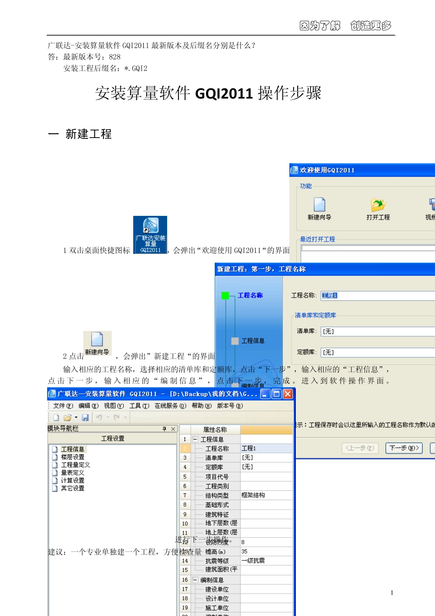Image resolution: width=435 pixels, height=616 pixels.
Task: Click the 设计单位 property row
Action: (236, 599)
